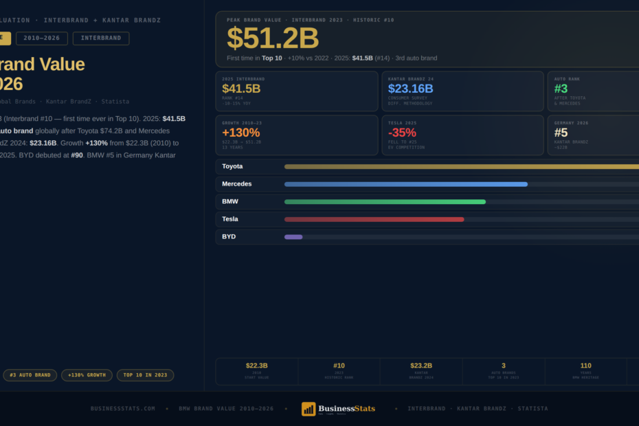Click the 'First time in Top 10' subtitle line
This screenshot has height=426, width=639.
pos(332,58)
